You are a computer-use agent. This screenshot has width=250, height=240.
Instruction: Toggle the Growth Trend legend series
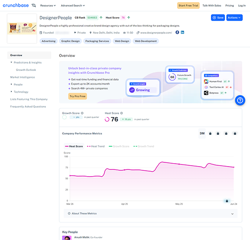144,146
